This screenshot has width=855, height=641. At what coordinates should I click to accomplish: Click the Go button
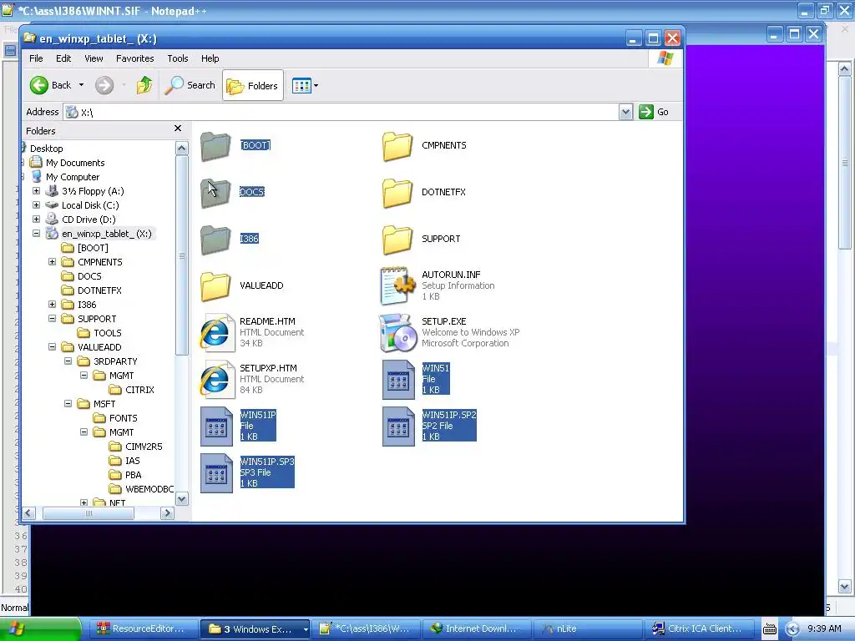click(x=655, y=112)
